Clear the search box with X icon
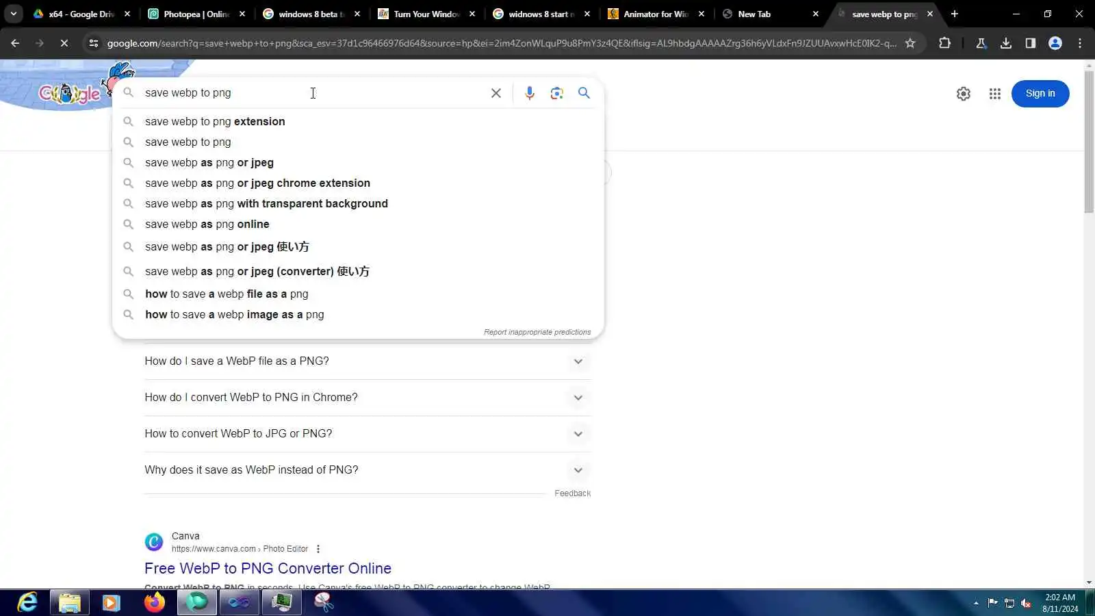 496,93
